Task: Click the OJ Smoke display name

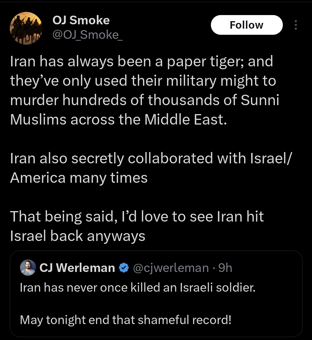Action: (x=81, y=20)
